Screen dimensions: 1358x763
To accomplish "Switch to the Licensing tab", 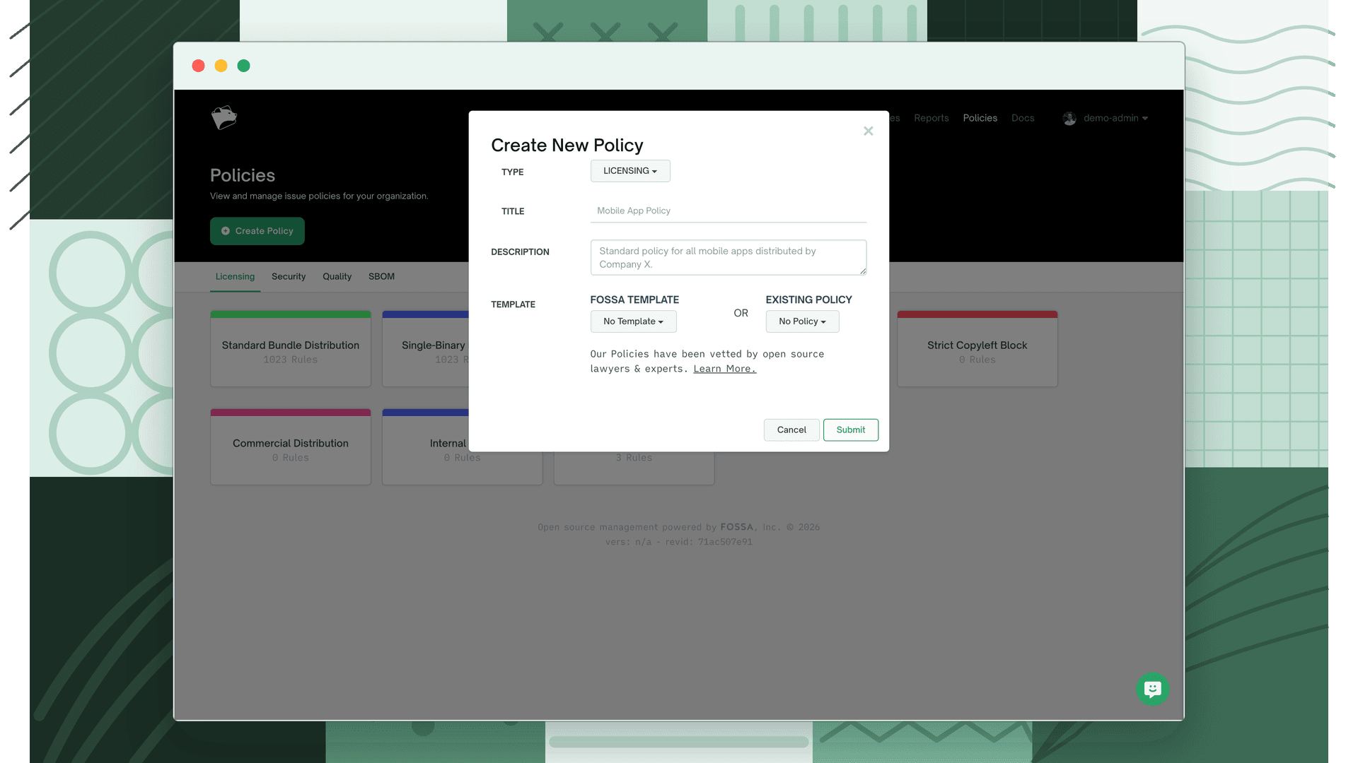I will (235, 276).
